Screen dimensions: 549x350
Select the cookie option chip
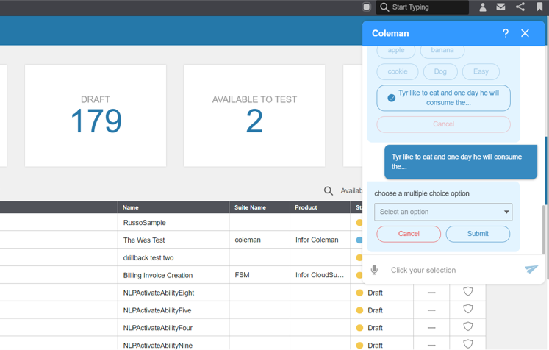[398, 71]
